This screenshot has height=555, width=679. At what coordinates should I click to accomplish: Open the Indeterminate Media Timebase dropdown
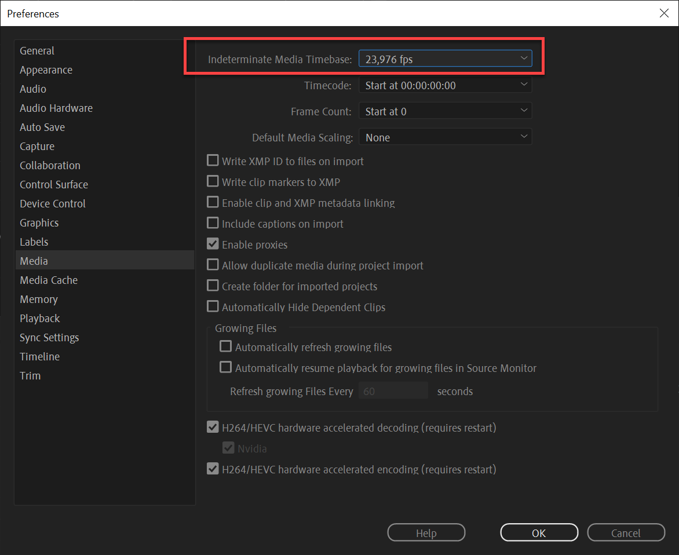[444, 58]
